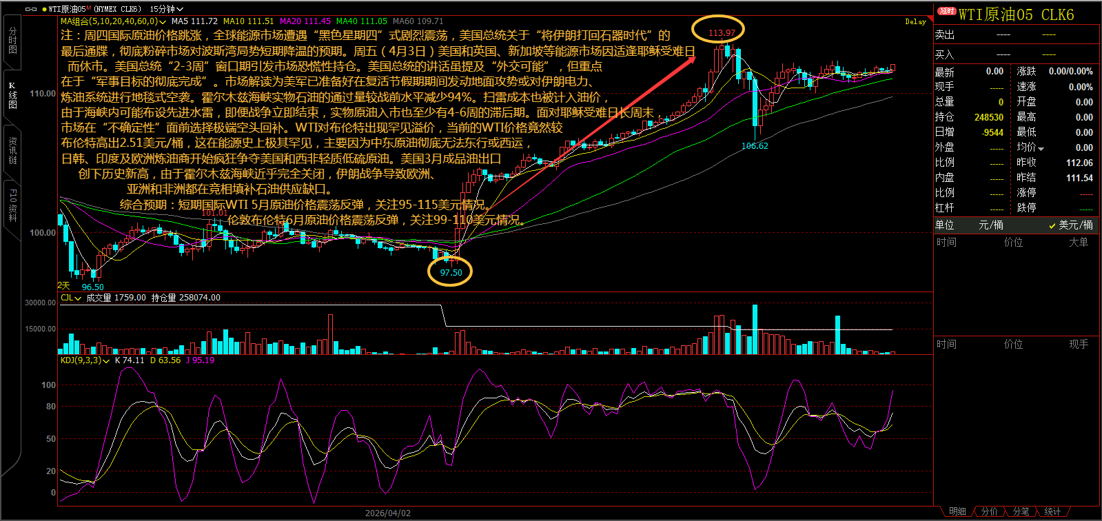Viewport: 1102px width, 521px height.
Task: Switch to the 资讯链 side tab
Action: tap(12, 150)
